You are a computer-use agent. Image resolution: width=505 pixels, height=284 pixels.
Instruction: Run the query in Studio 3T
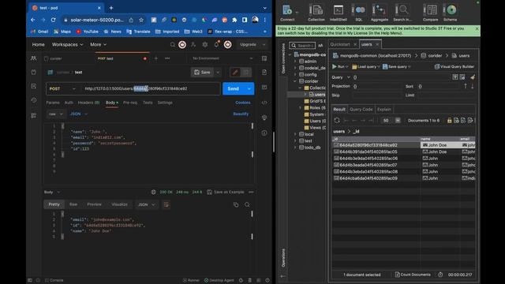[339, 66]
